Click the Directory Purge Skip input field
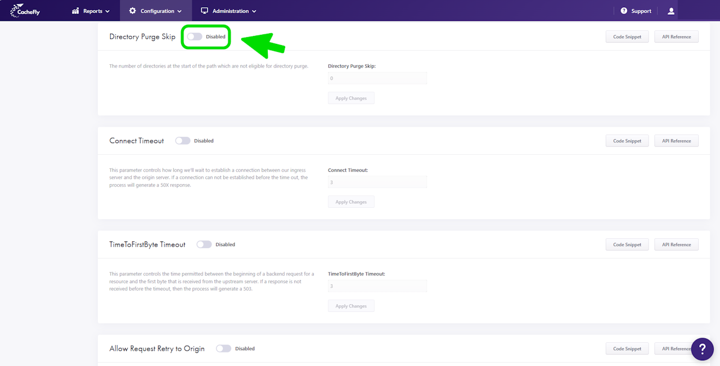 click(x=377, y=78)
